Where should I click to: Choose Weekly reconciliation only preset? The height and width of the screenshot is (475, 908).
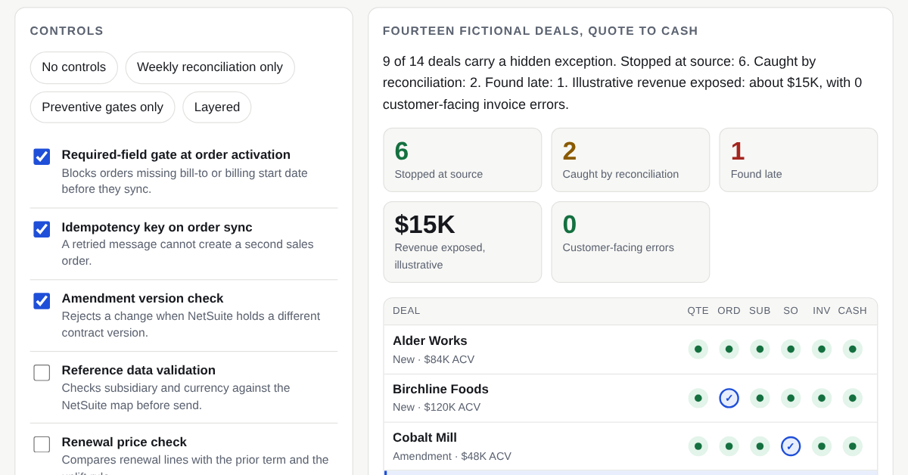[210, 67]
